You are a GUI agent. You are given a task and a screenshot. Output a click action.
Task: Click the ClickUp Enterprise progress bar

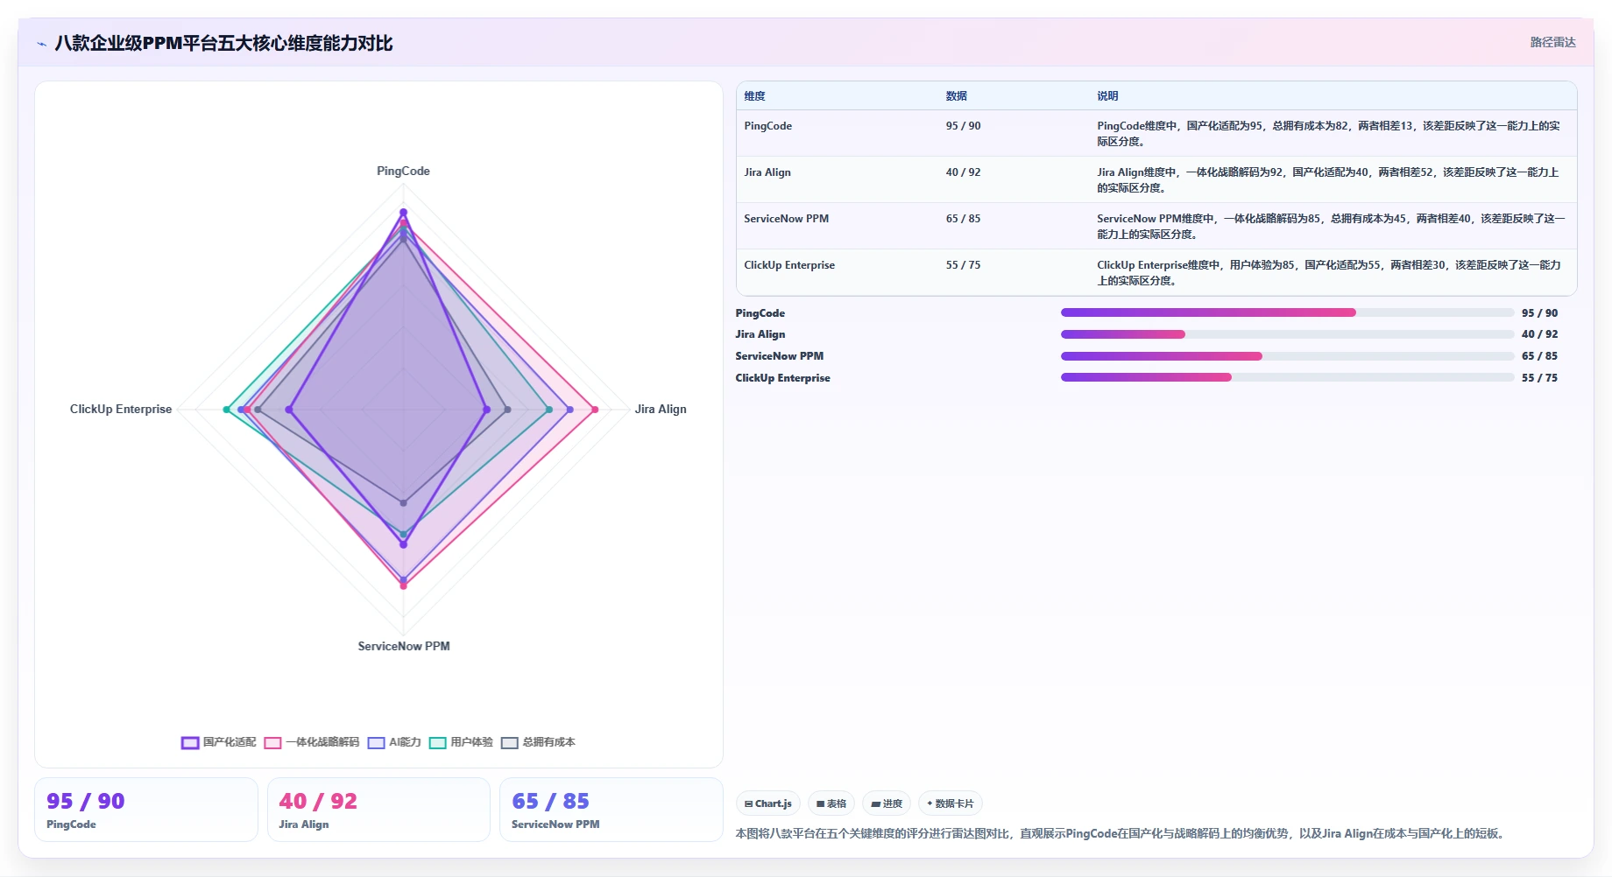[x=1287, y=377]
